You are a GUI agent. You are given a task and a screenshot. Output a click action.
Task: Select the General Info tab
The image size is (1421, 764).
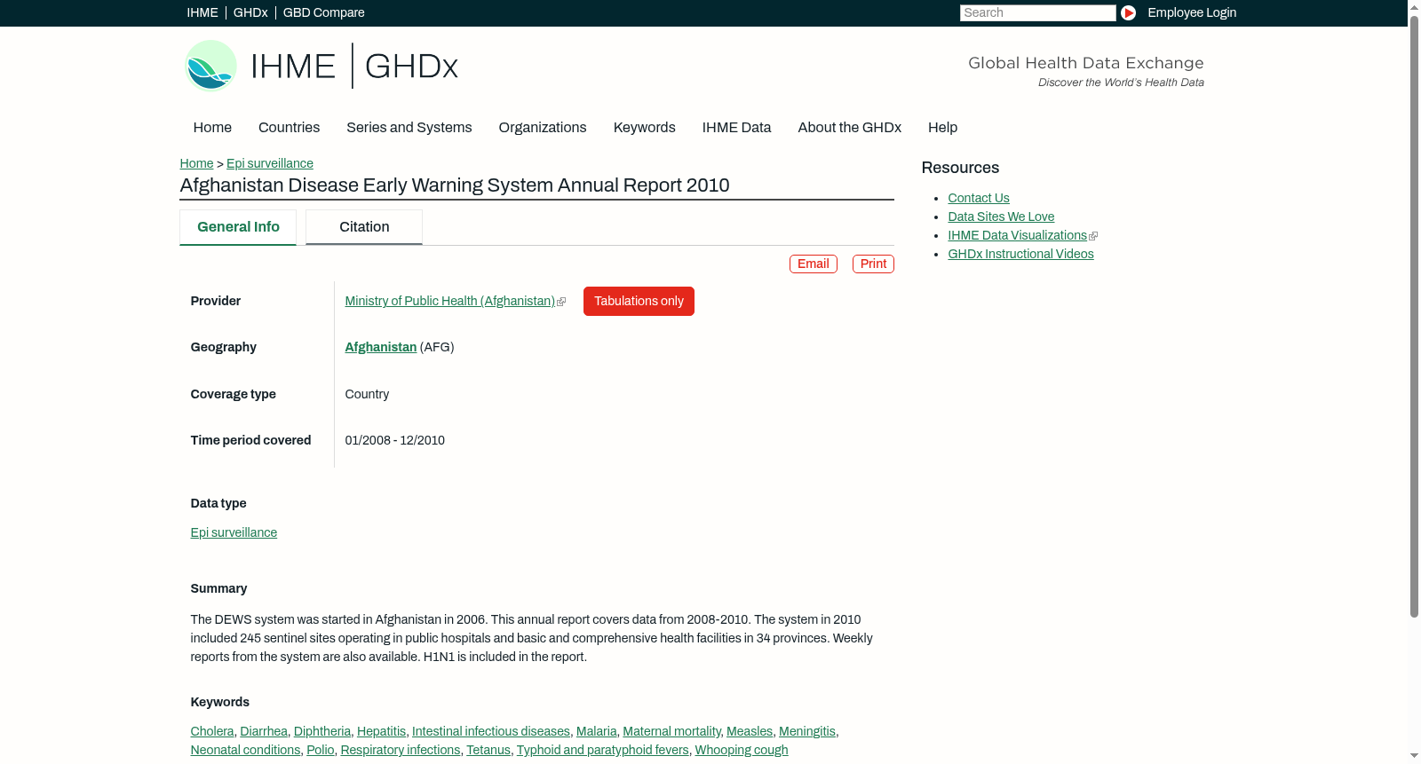[238, 227]
